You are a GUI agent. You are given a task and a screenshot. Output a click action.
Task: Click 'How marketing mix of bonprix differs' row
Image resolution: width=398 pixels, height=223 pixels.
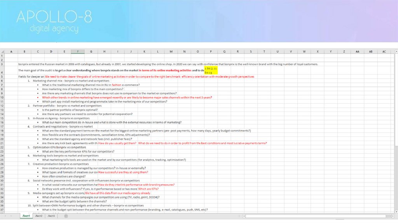(82, 89)
